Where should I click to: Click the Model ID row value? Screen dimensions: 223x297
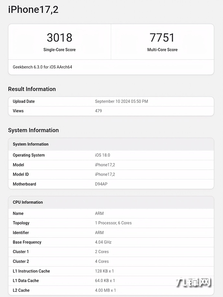[105, 174]
